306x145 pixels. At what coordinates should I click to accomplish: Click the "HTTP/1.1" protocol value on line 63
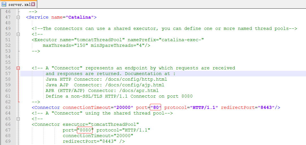204,107
